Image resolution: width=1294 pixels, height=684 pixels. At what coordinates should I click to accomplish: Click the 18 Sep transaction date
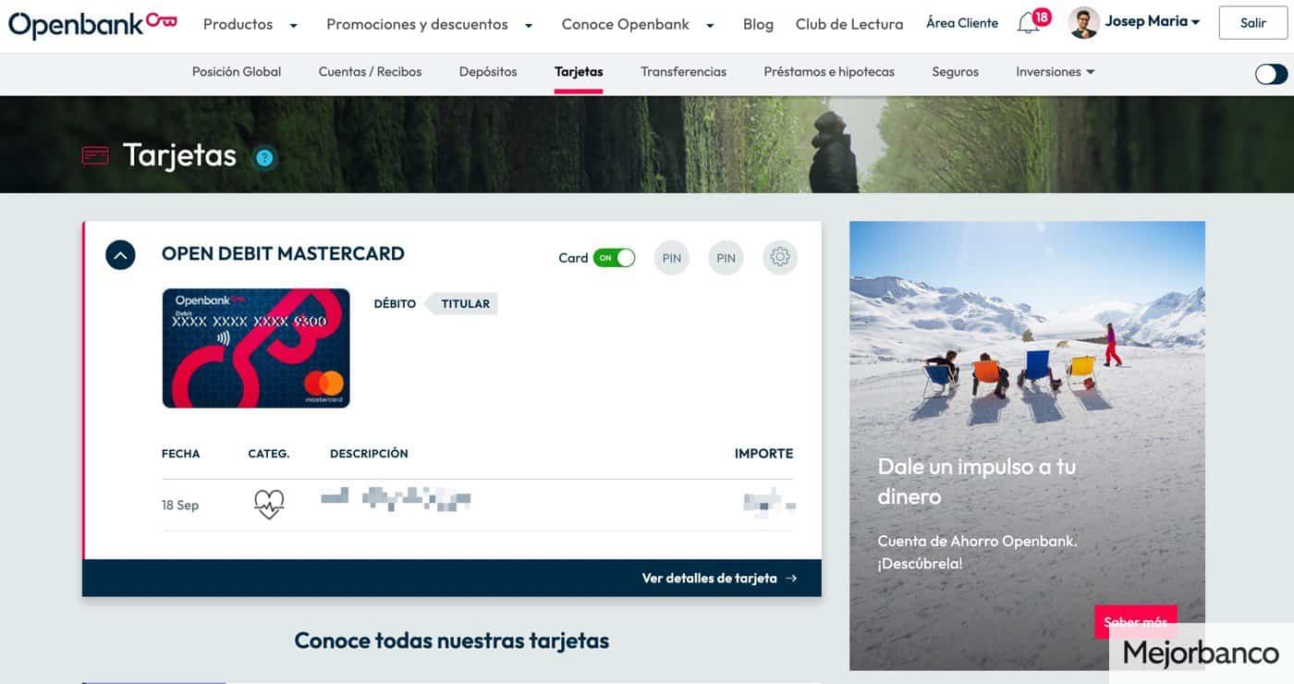pyautogui.click(x=180, y=506)
